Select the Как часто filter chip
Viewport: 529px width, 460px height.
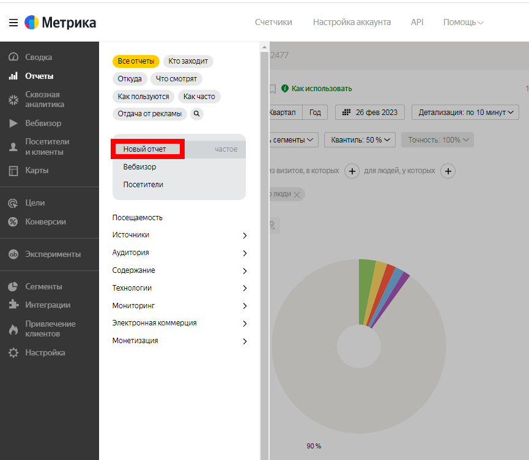[x=199, y=97]
